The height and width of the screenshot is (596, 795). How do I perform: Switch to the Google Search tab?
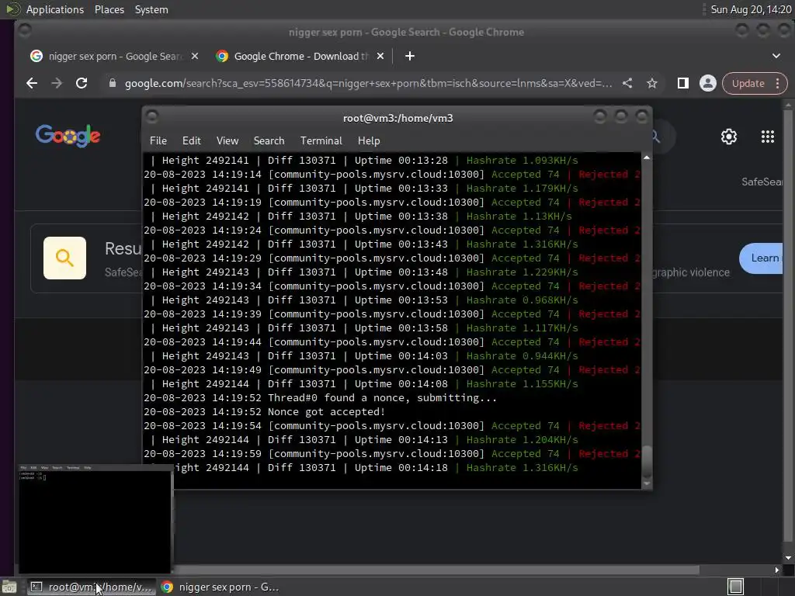(x=114, y=56)
